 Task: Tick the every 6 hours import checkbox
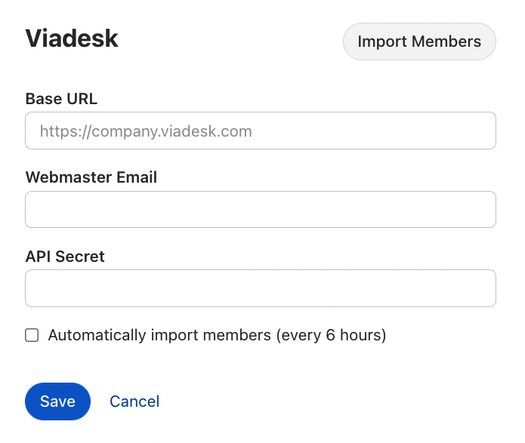click(x=32, y=335)
